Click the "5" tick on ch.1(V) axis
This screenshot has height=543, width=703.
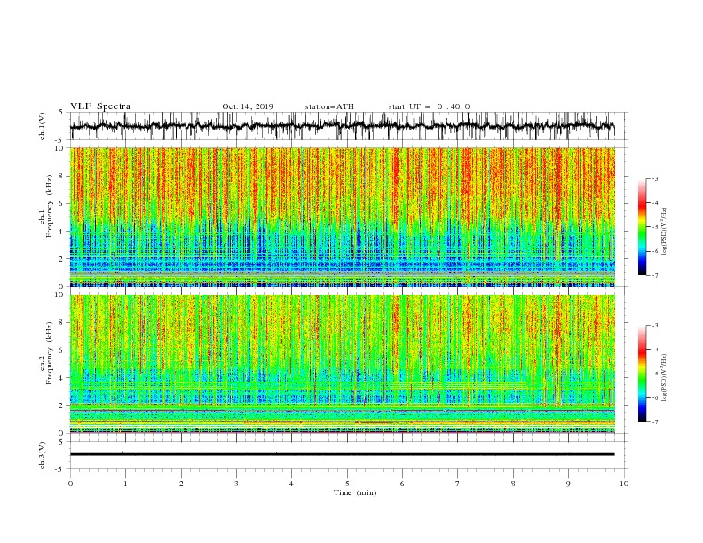[x=61, y=112]
